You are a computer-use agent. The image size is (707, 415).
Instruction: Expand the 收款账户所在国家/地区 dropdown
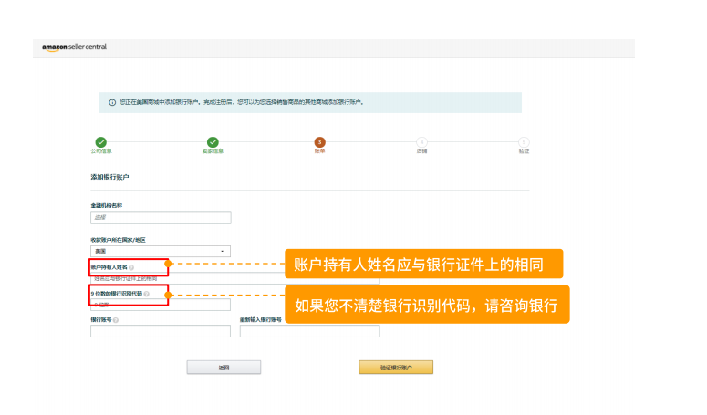(x=161, y=252)
